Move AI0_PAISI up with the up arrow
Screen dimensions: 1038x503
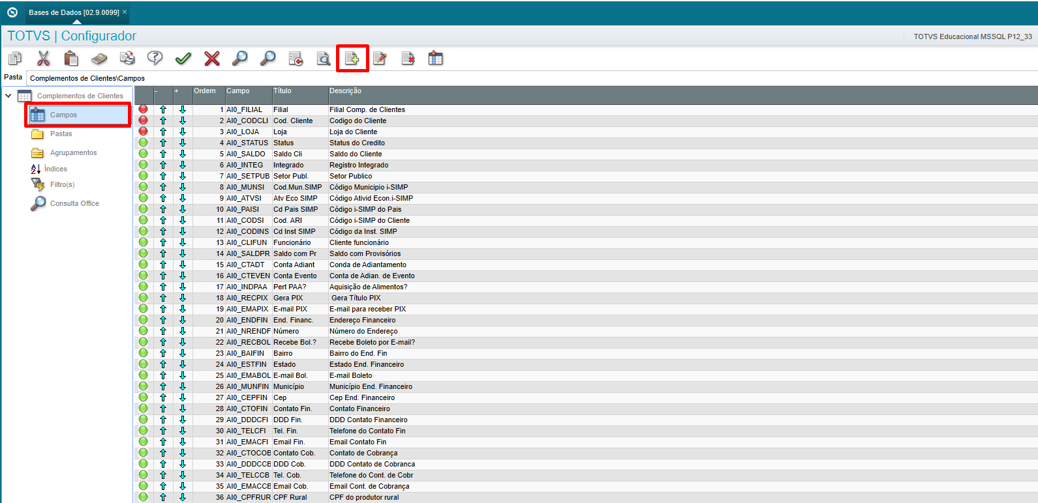point(163,209)
